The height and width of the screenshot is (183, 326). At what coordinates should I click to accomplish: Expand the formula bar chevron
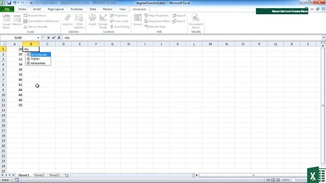324,38
